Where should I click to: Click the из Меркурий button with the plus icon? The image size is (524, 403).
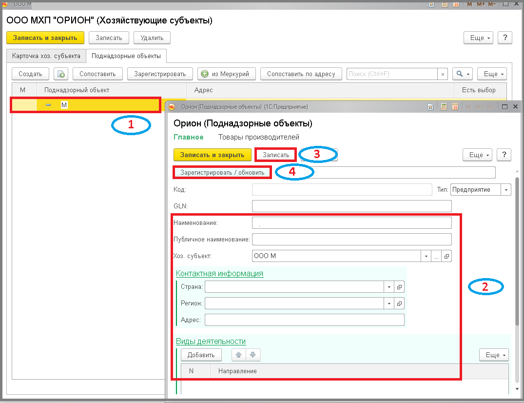[x=227, y=74]
